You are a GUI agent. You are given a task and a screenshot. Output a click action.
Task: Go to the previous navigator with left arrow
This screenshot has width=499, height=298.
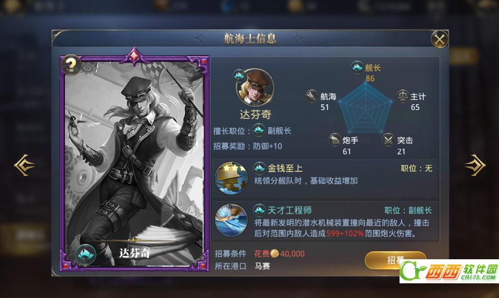(25, 165)
